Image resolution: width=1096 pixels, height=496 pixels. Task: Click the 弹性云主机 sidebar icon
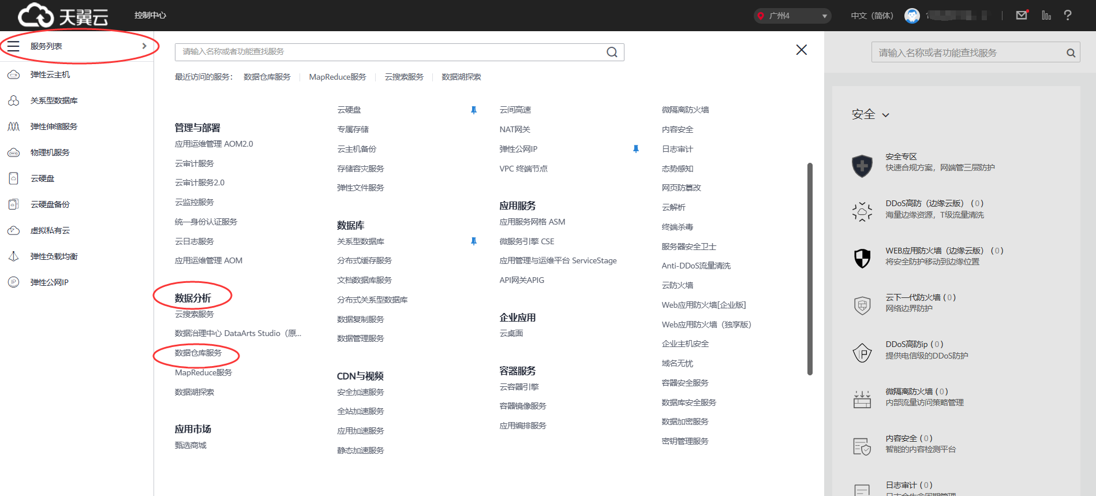(14, 74)
